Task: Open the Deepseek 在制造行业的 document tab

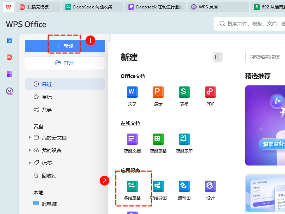Action: [156, 7]
